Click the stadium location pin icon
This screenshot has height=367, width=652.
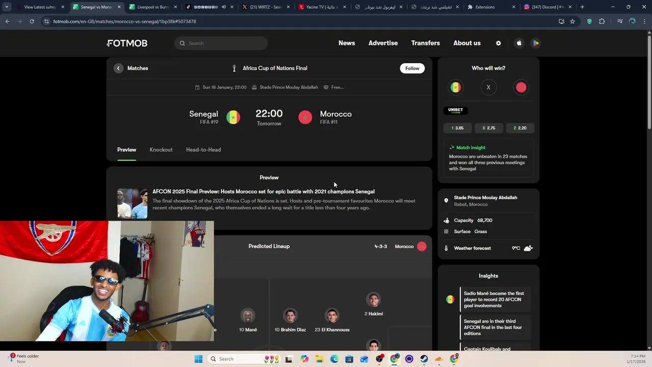tap(446, 201)
